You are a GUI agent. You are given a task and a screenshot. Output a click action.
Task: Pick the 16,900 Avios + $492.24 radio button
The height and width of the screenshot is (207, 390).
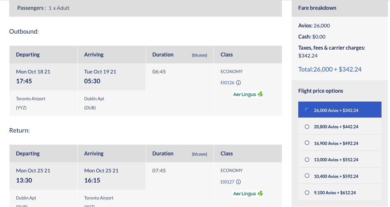(307, 143)
